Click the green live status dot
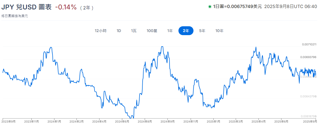 pos(210,7)
